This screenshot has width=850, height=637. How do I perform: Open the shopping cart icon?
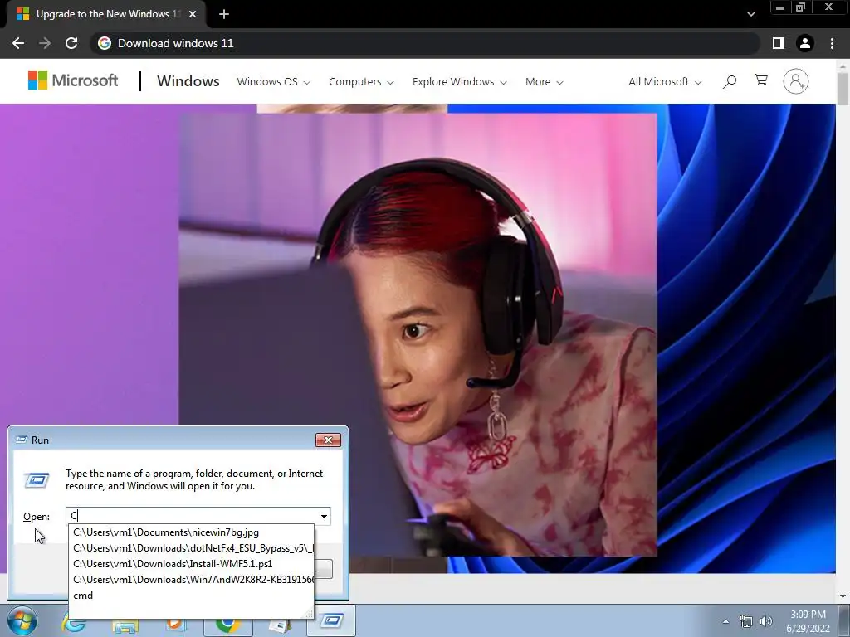761,80
